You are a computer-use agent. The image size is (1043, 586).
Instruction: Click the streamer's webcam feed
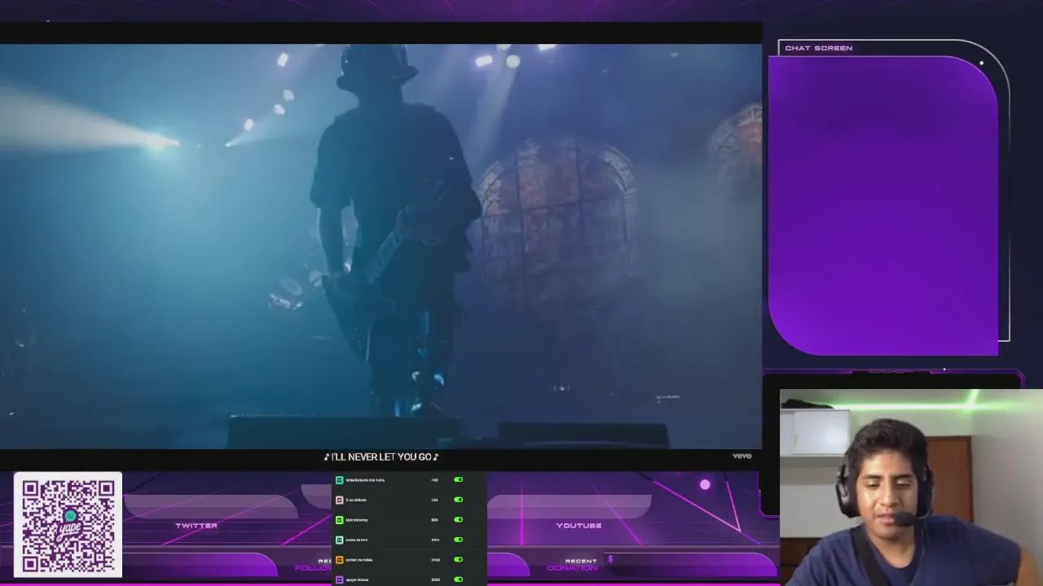[x=911, y=488]
